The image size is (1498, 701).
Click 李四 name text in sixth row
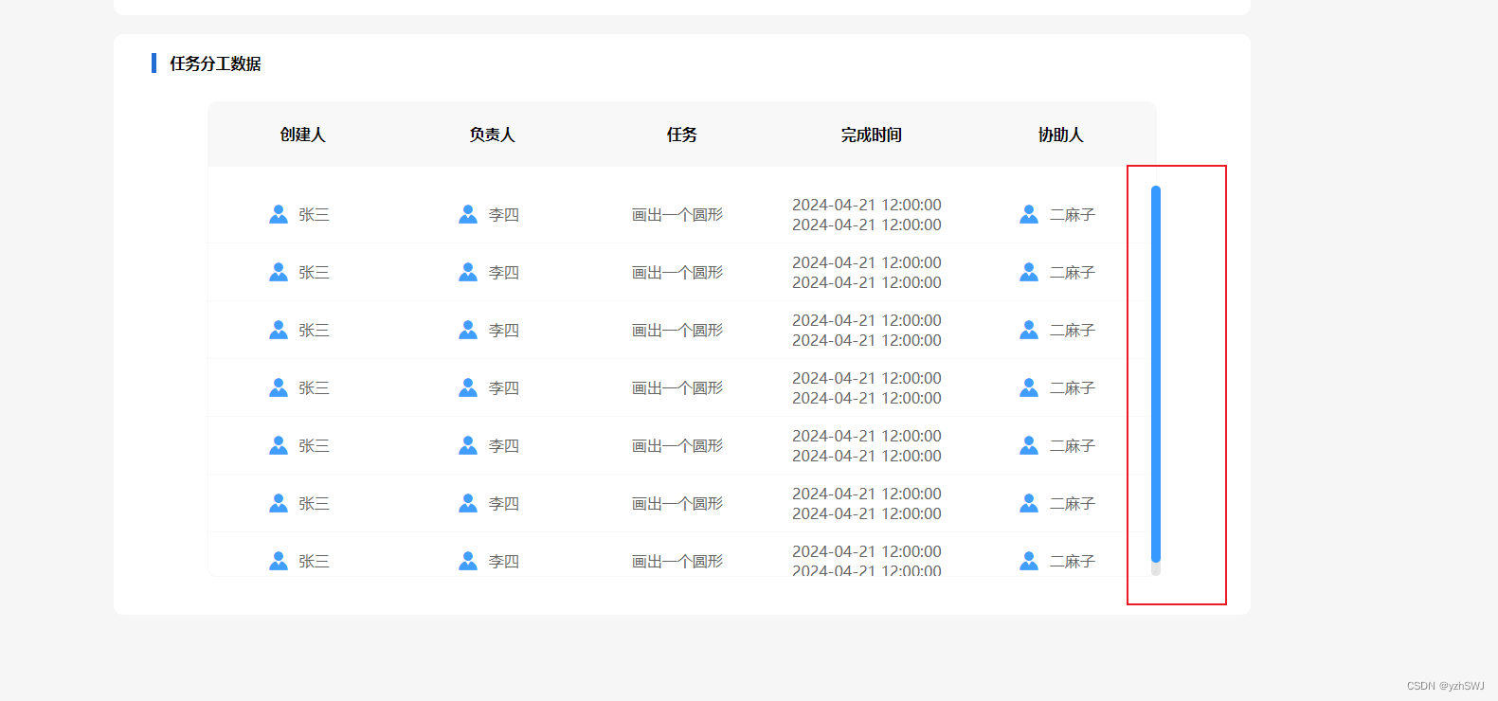[x=504, y=504]
